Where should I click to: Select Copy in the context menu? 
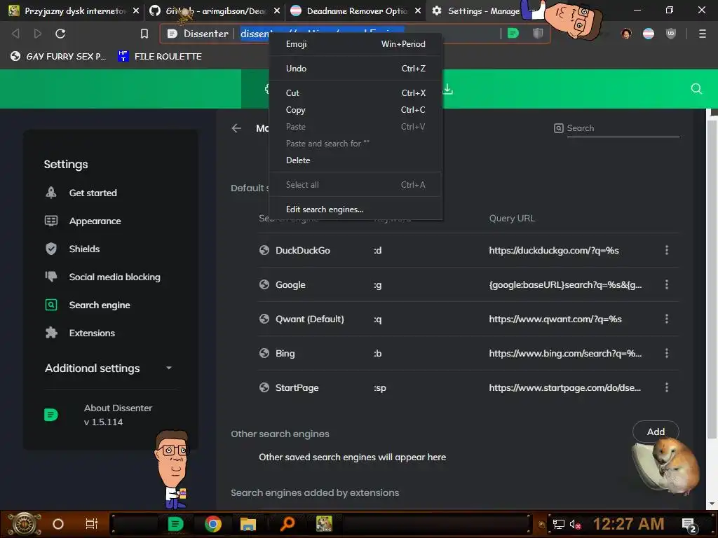355,110
